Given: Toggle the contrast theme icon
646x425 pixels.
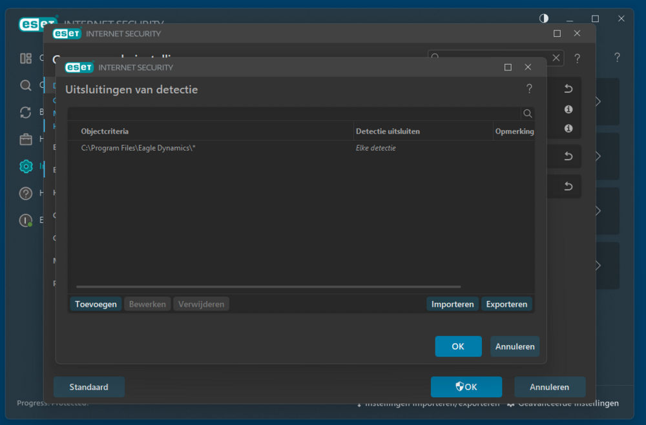Looking at the screenshot, I should [x=544, y=19].
